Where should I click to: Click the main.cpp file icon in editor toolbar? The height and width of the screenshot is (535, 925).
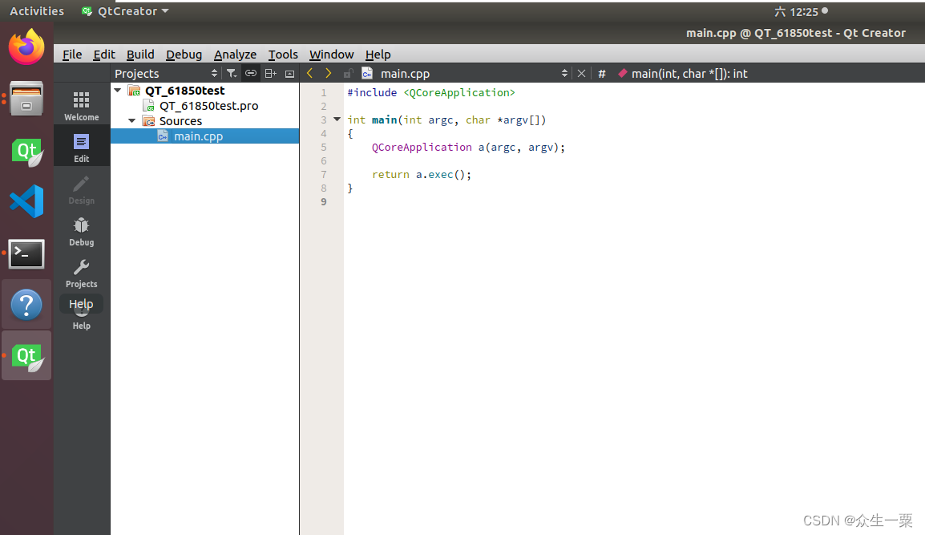click(367, 73)
